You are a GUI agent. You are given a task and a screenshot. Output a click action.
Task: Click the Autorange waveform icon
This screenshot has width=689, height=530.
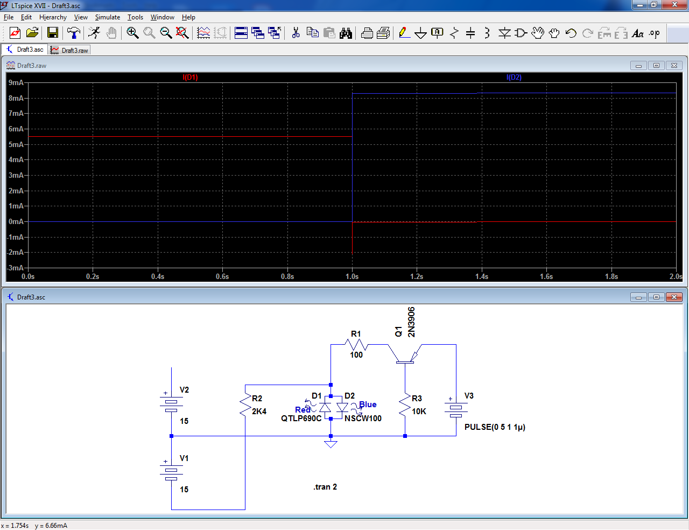pos(203,33)
